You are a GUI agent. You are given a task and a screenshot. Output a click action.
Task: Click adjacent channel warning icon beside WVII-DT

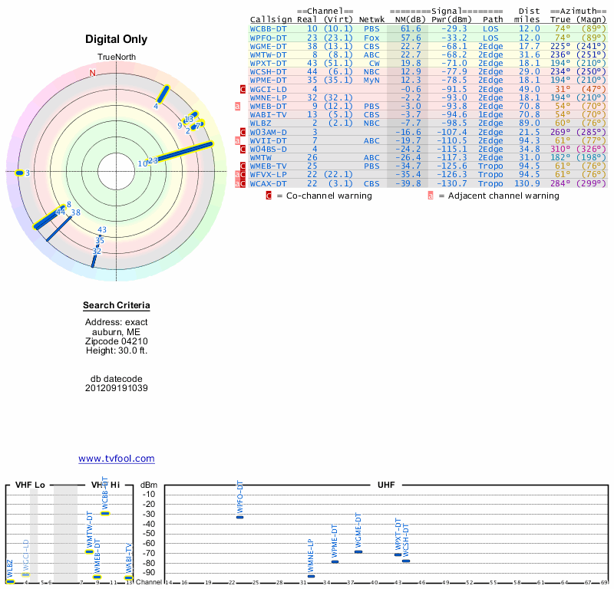(x=237, y=140)
